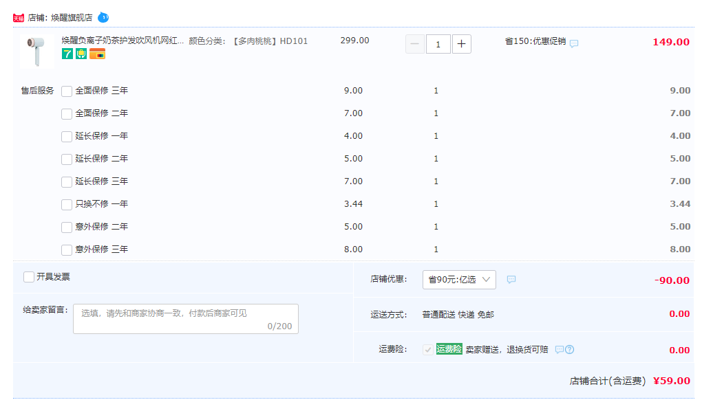This screenshot has width=702, height=400.
Task: Click the discount amount -90.00
Action: pyautogui.click(x=672, y=280)
